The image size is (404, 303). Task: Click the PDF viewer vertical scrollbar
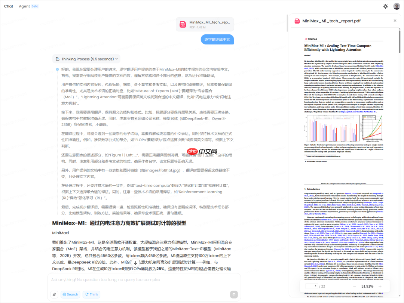coord(400,41)
